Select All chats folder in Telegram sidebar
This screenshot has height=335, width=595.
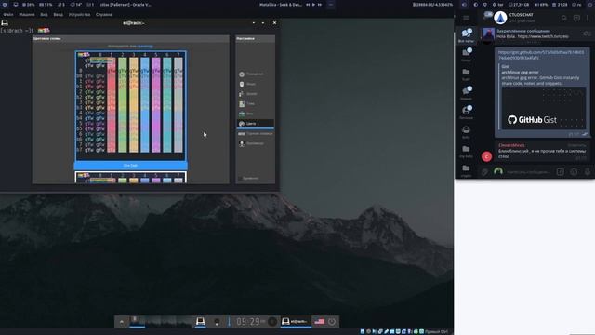[466, 35]
